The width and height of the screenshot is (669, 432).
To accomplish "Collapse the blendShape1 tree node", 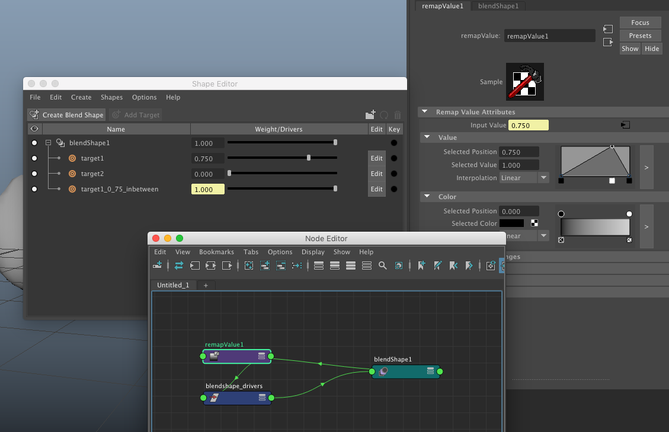I will [49, 143].
